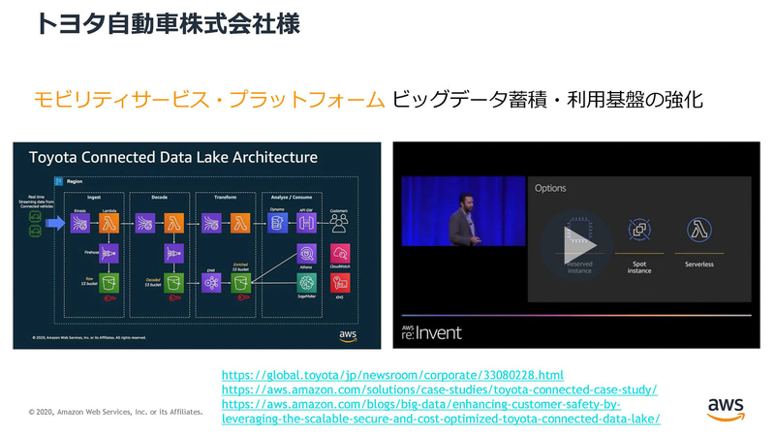Viewport: 775px width, 436px height.
Task: Click the Kinesis icon in the Decode stage
Action: (144, 224)
